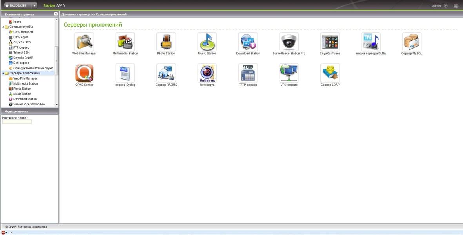This screenshot has height=235, width=463.
Task: Open the Служба iTunes icon
Action: tap(330, 42)
